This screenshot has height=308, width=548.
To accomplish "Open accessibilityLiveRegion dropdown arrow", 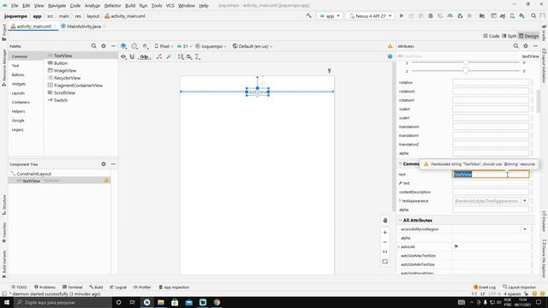I will [525, 229].
